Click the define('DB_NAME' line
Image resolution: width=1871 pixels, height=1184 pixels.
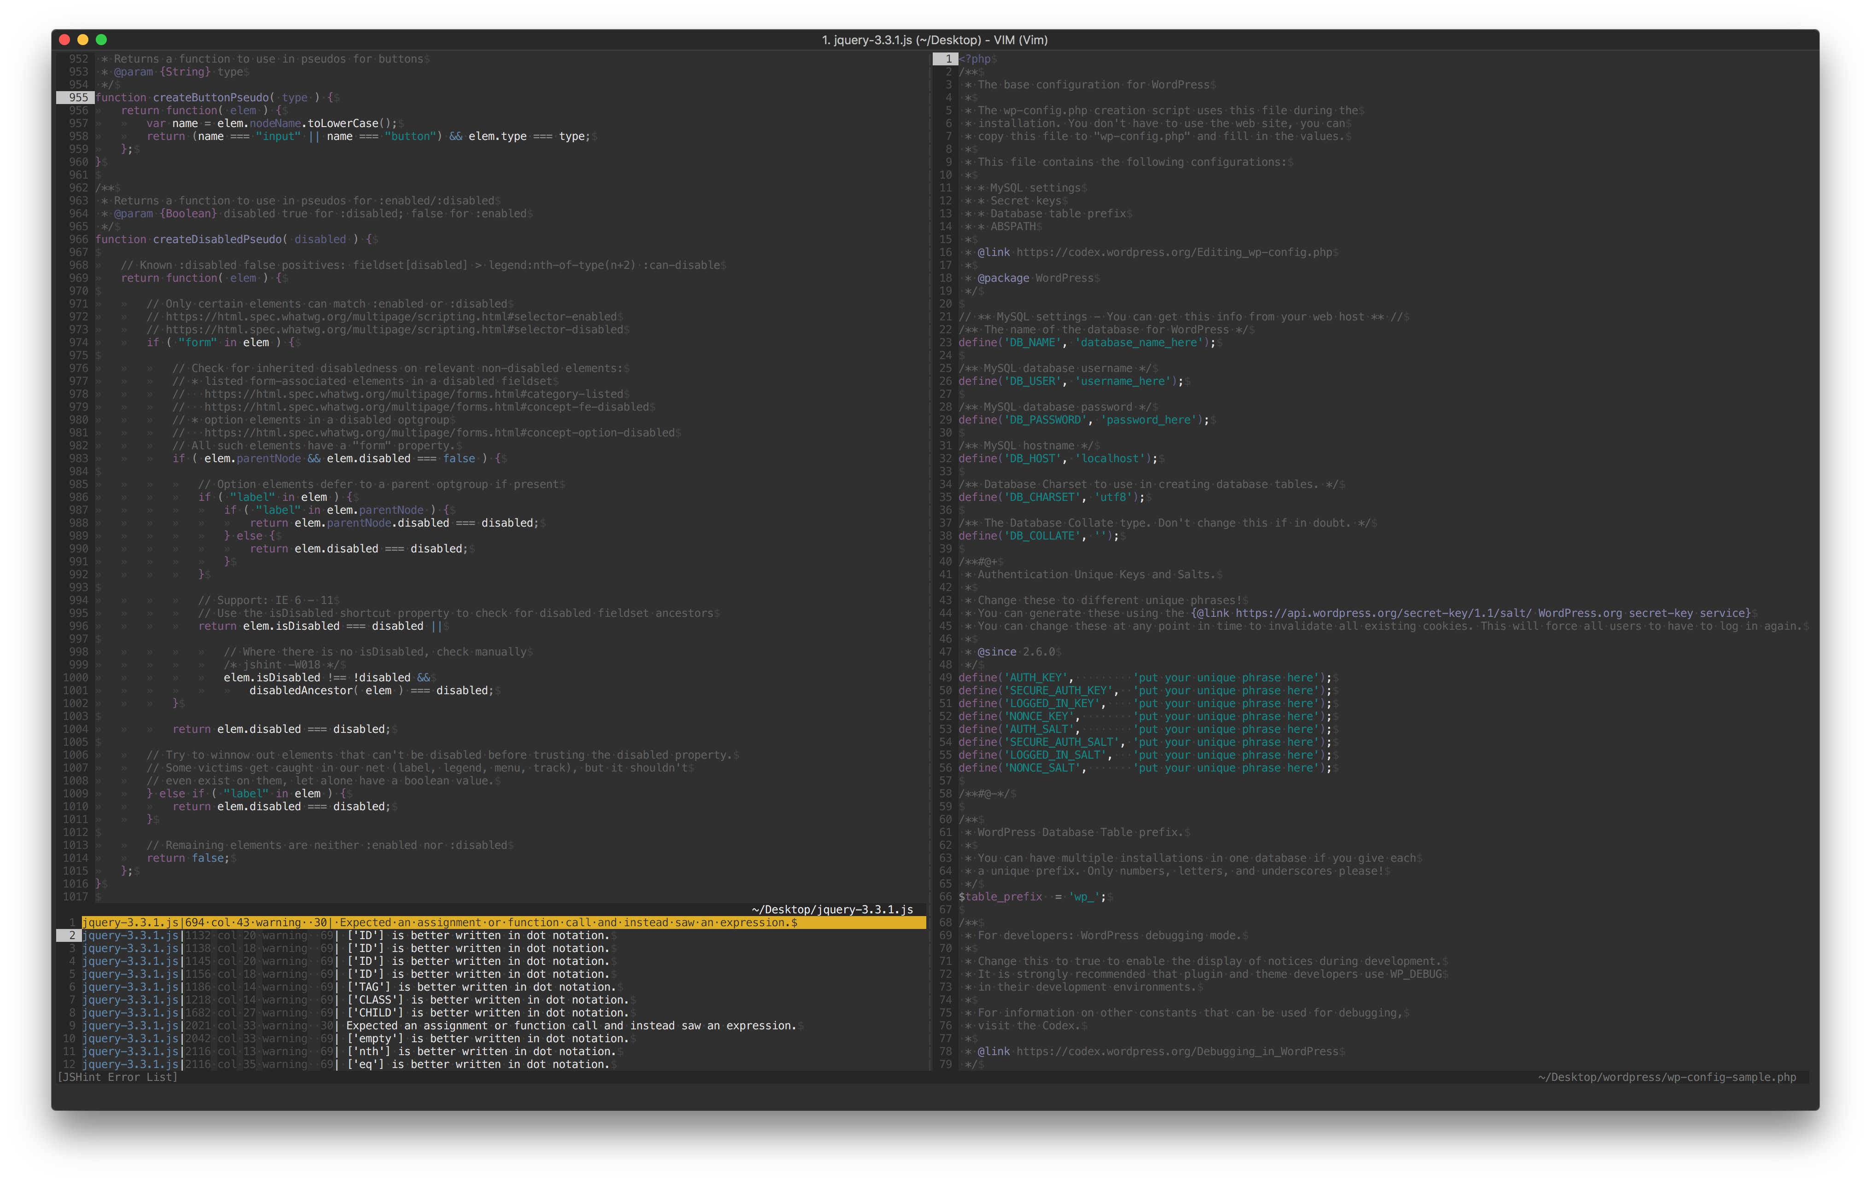[1086, 342]
